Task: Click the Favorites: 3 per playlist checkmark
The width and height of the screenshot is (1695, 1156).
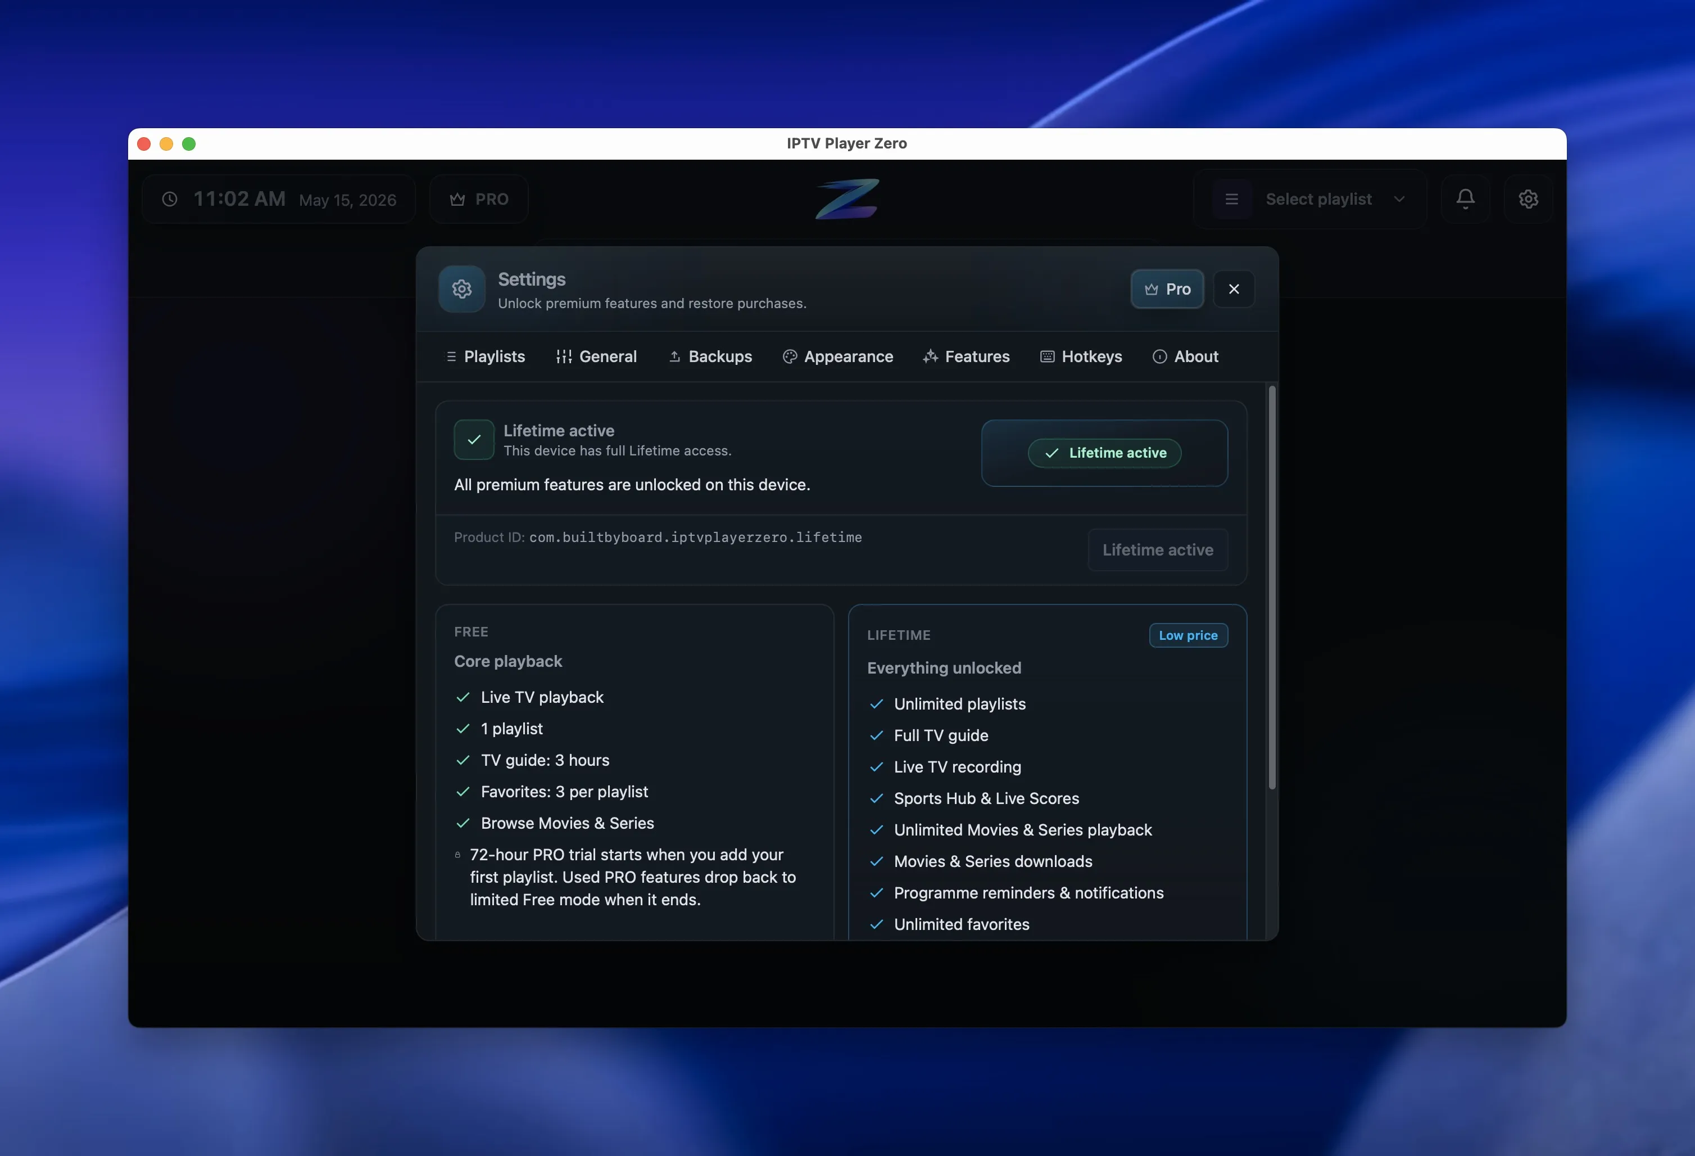Action: pyautogui.click(x=463, y=791)
